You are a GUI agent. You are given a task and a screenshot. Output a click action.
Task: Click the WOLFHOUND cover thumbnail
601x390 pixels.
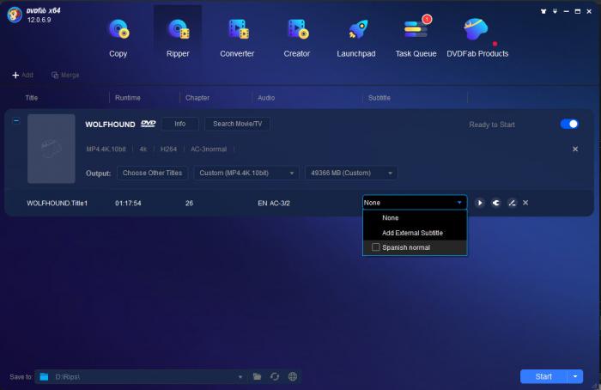[x=52, y=149]
